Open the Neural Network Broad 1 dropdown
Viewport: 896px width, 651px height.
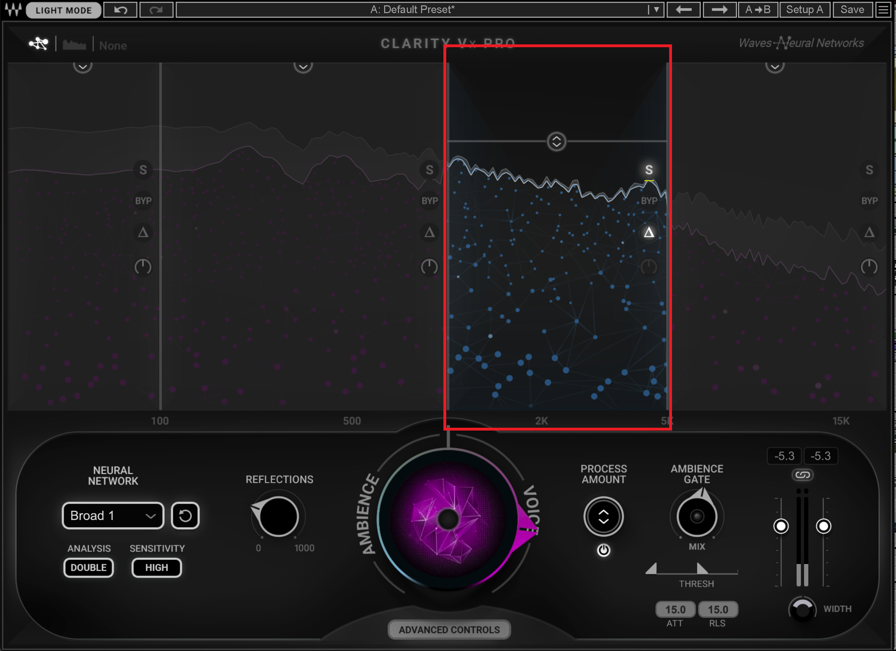click(x=113, y=515)
